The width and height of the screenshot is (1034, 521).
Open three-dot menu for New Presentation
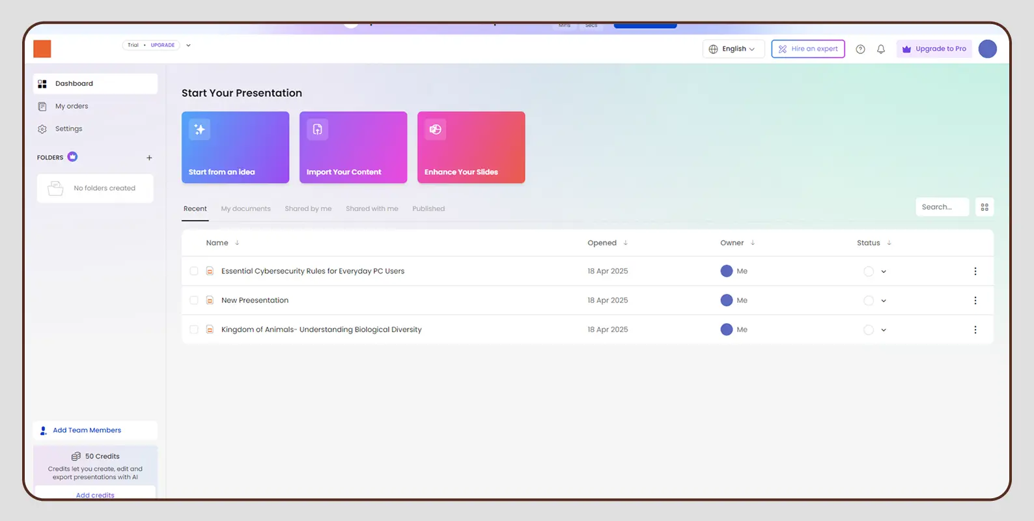point(975,301)
